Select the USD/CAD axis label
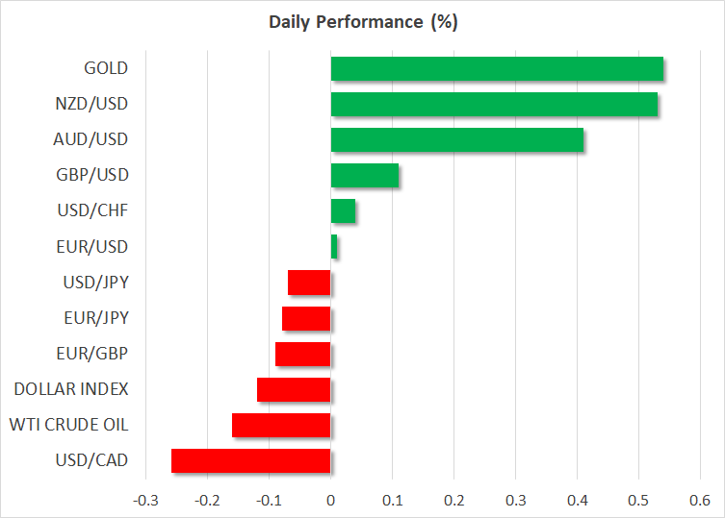 (93, 460)
